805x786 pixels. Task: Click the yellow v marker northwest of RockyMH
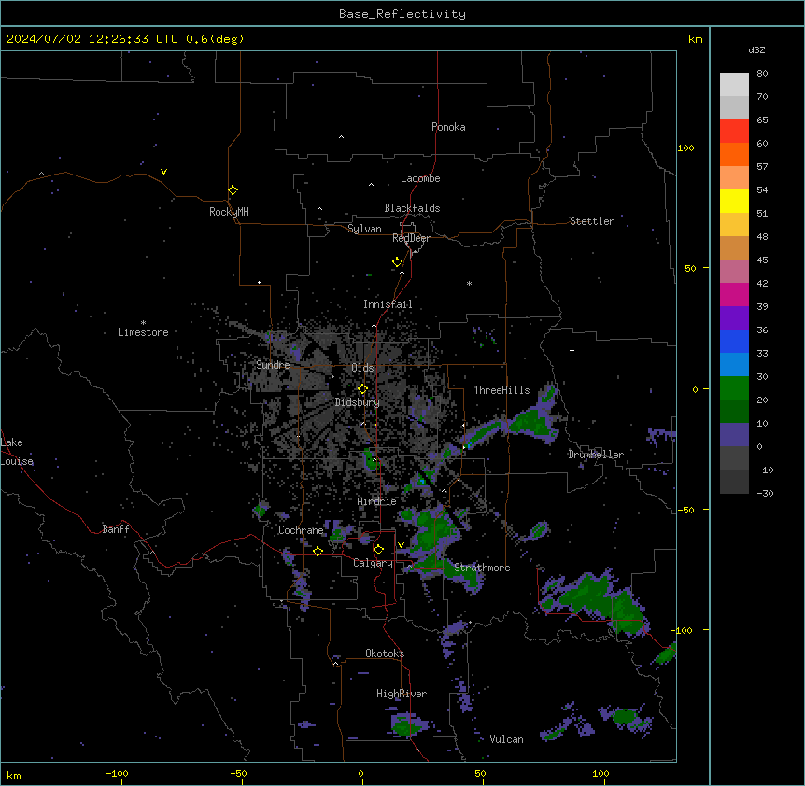coord(163,172)
